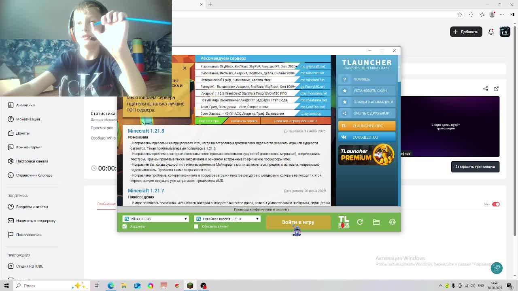Image resolution: width=518 pixels, height=291 pixels.
Task: Open mc.griefcraft.net server link
Action: (x=312, y=66)
